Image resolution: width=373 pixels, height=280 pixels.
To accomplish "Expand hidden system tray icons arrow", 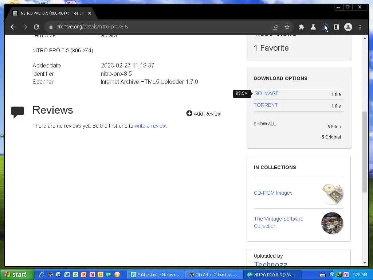I will pos(332,275).
